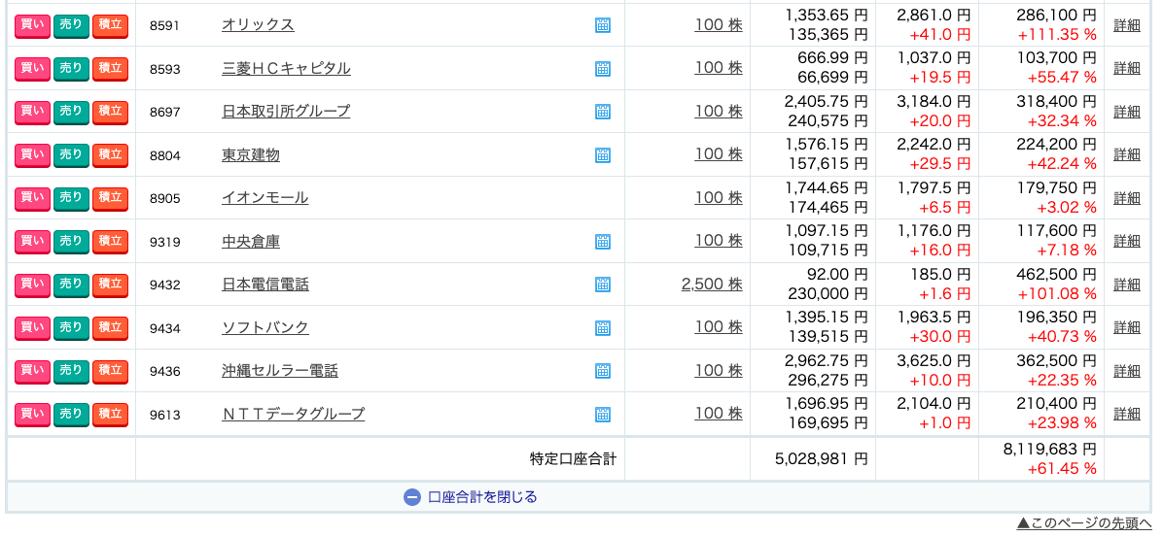Viewport: 1163px width, 537px height.
Task: Click 売り button for 東京建物
Action: [x=71, y=155]
